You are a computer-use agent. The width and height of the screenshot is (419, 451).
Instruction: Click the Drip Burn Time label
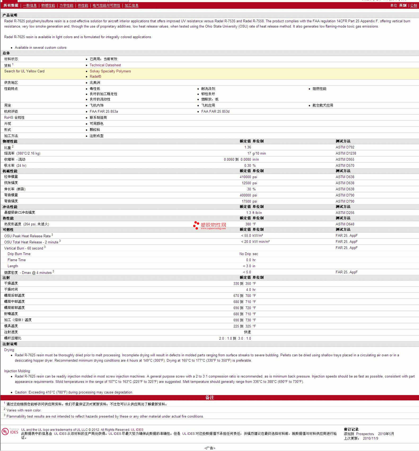point(19,254)
